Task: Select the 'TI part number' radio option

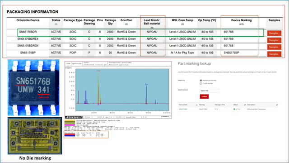Action: pos(201,83)
